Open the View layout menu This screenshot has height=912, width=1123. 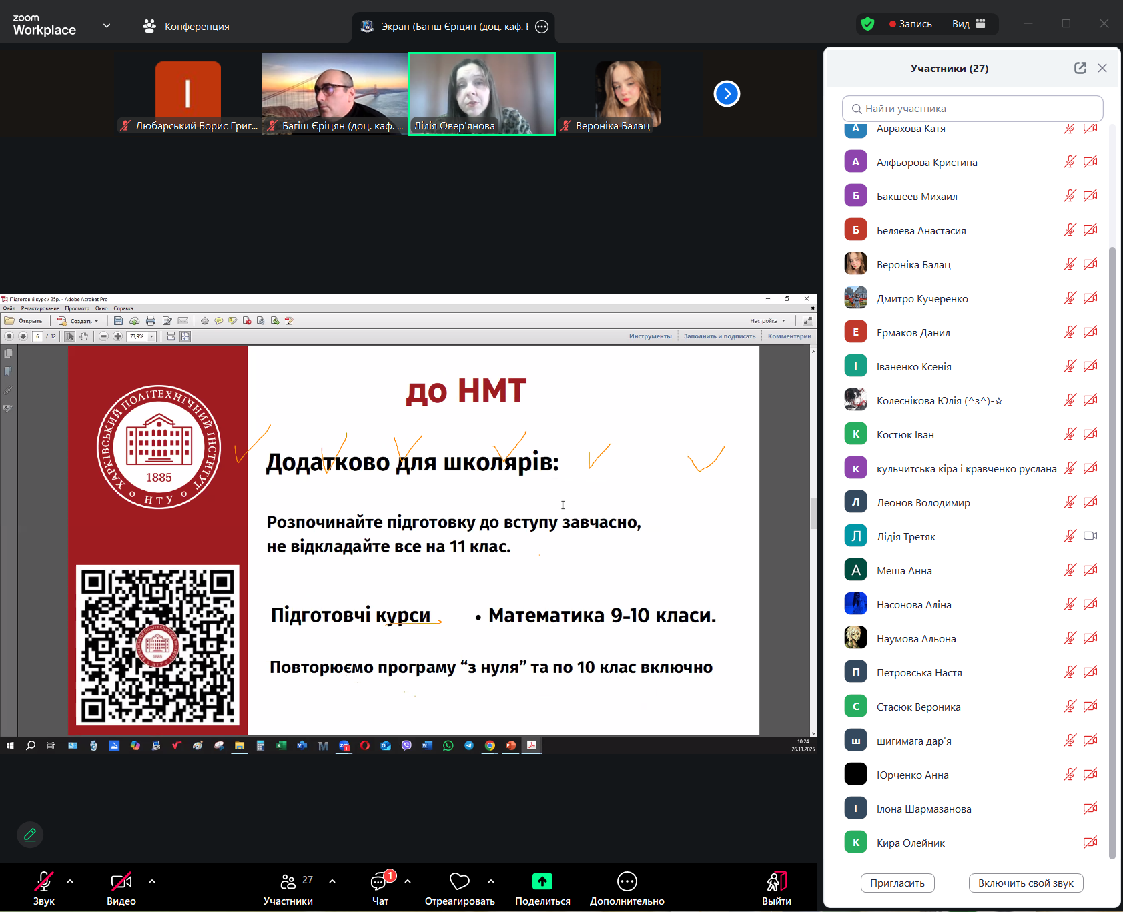tap(968, 24)
